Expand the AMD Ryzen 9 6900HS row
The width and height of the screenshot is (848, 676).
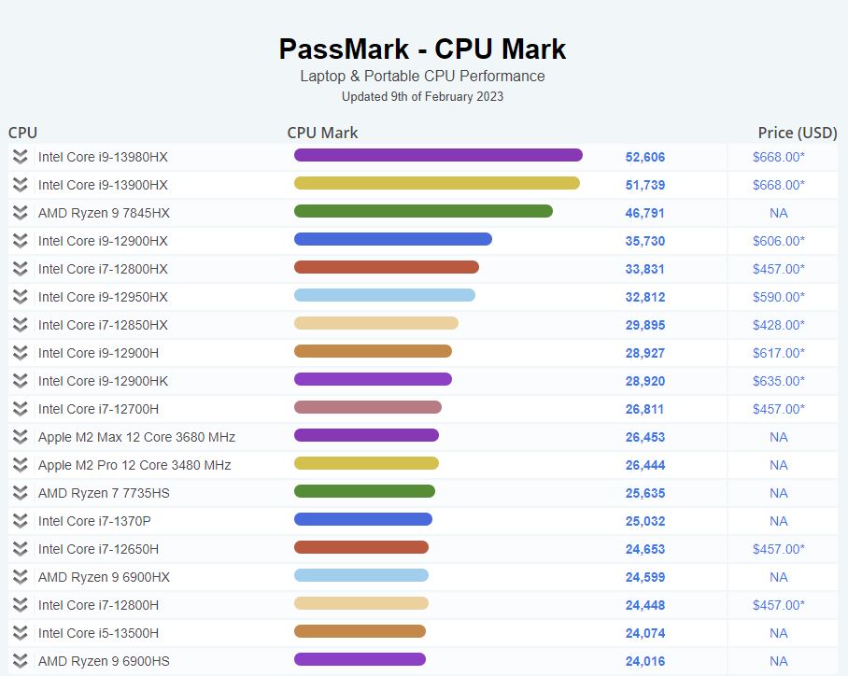point(21,661)
